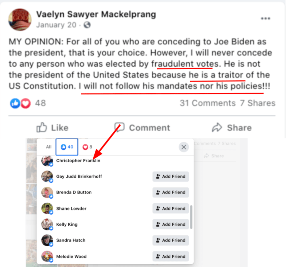
Task: Open Christopher Franklin's profile link
Action: tap(78, 161)
